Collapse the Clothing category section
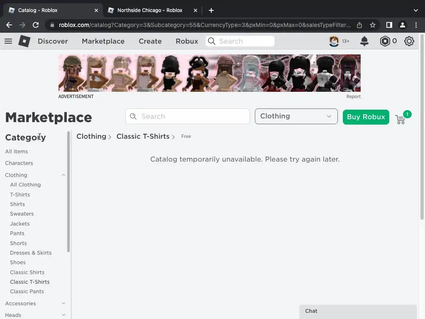Viewport: 425px width, 319px height. (x=64, y=175)
